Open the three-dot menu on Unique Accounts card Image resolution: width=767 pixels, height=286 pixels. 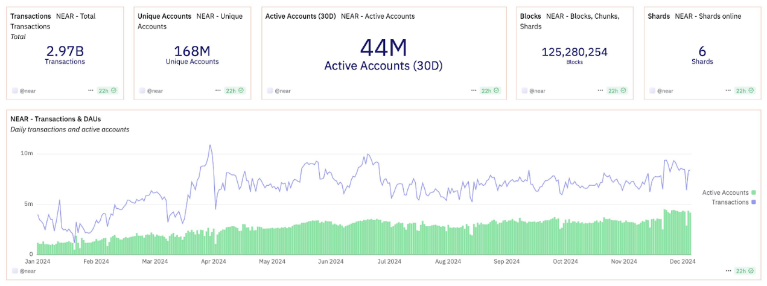pos(218,91)
